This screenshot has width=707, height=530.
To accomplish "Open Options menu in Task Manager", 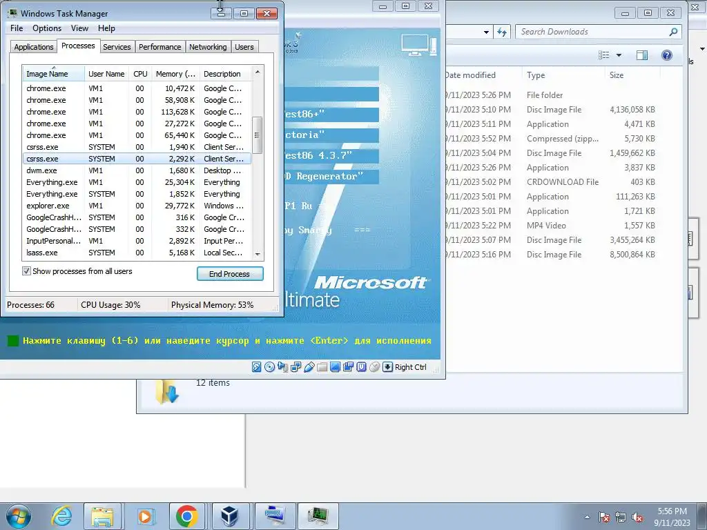I will pyautogui.click(x=47, y=28).
